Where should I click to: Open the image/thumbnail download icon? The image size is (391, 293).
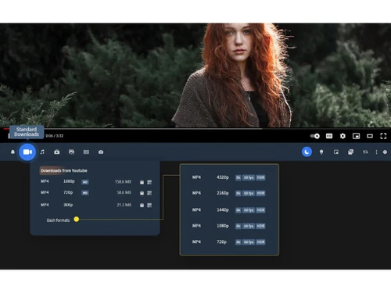coord(71,152)
